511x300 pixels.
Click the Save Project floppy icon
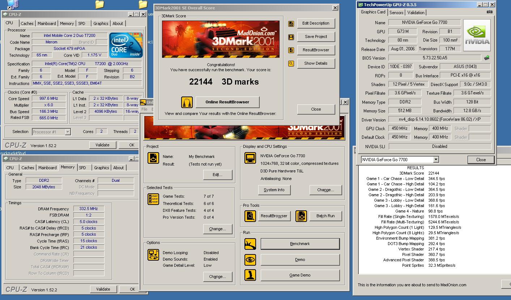tap(291, 37)
